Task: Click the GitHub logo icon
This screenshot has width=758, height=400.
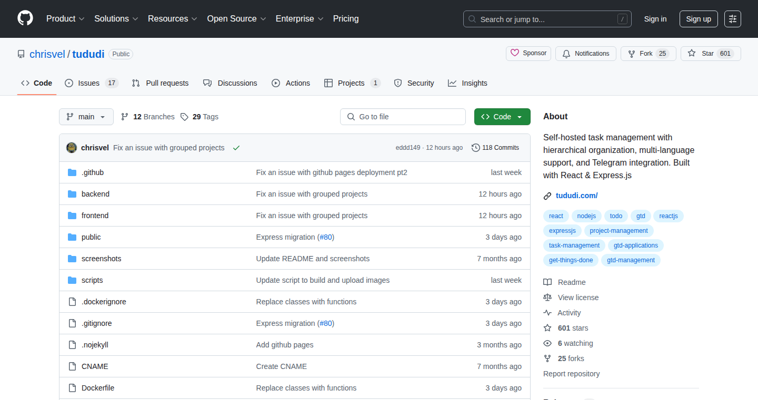Action: click(25, 18)
